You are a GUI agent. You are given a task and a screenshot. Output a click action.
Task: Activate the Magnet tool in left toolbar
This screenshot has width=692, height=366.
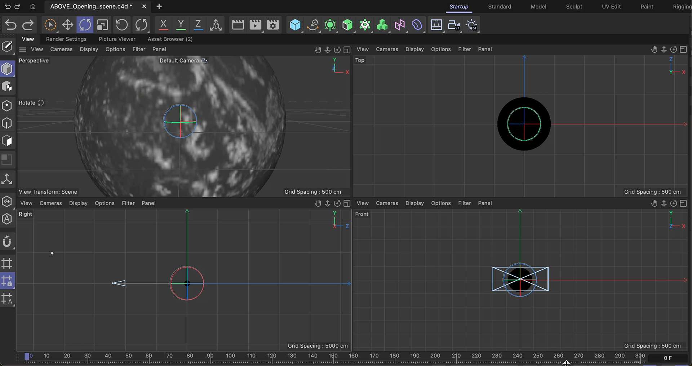tap(7, 242)
